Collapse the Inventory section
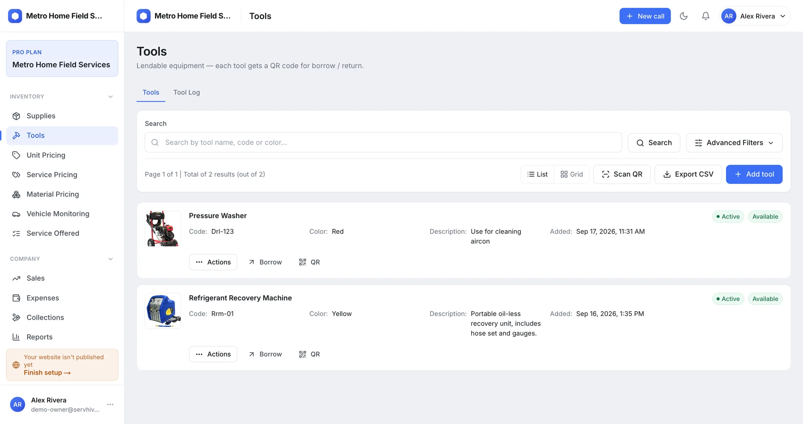 [110, 97]
